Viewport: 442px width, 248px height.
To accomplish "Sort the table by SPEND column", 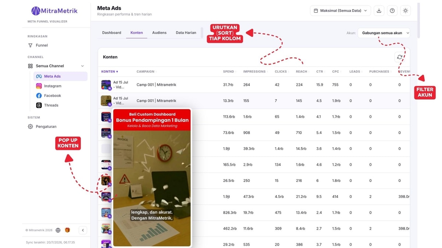I will point(229,72).
